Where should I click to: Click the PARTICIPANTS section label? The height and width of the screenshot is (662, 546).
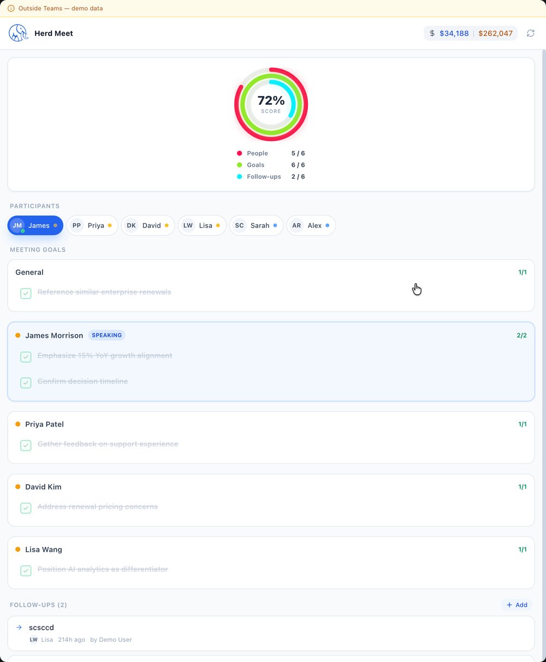pyautogui.click(x=35, y=206)
